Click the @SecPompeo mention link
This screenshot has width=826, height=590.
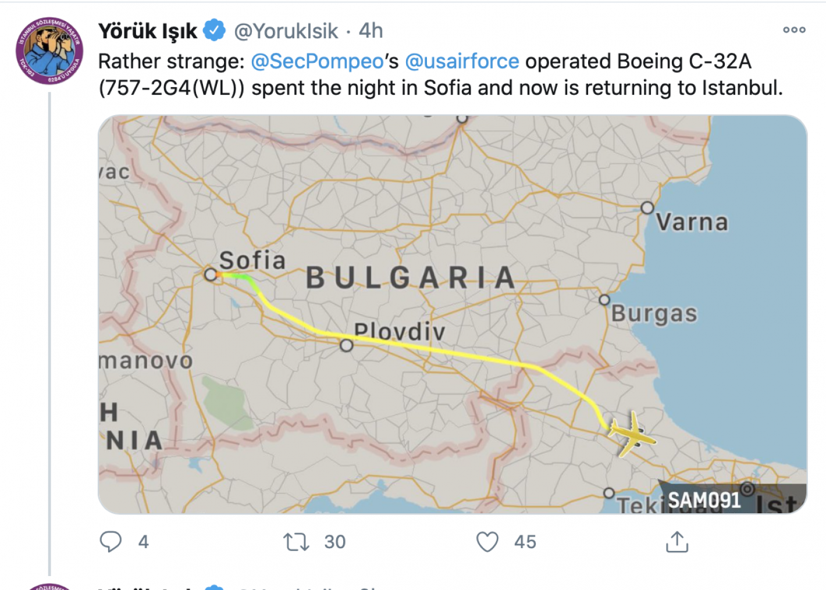tap(318, 61)
